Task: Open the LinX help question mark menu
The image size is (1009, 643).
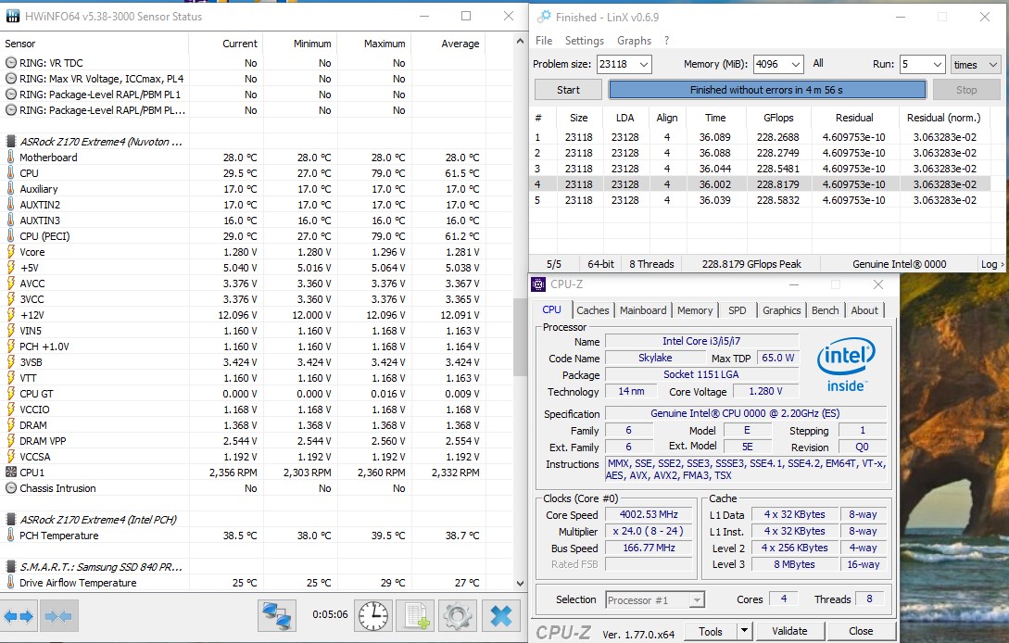Action: [x=667, y=41]
